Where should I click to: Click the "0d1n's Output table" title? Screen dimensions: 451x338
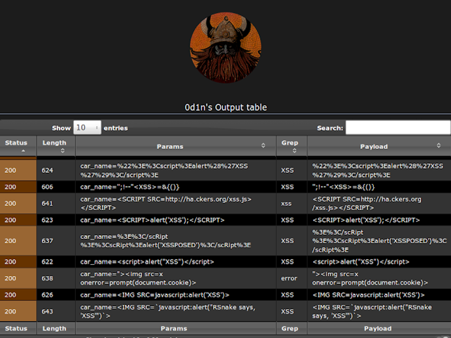pyautogui.click(x=225, y=108)
